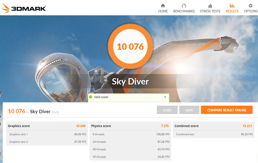Select the 24 threads row
Viewport: 258px width, 163px height.
[130, 142]
